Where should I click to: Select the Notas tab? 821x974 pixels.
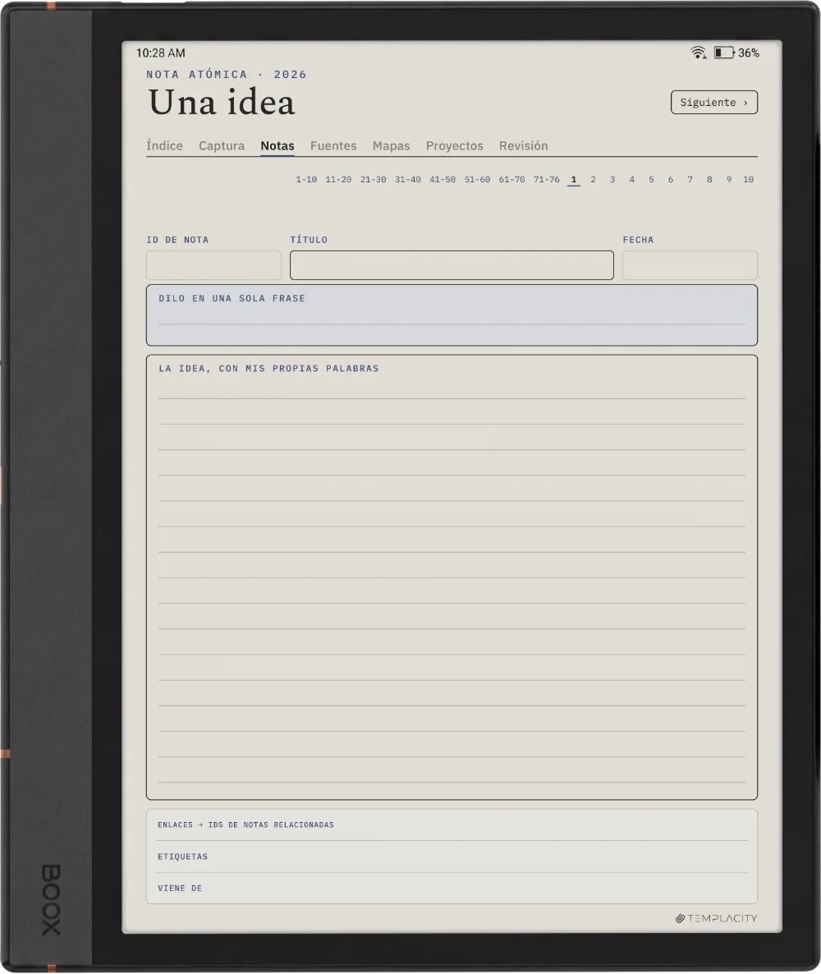(277, 146)
